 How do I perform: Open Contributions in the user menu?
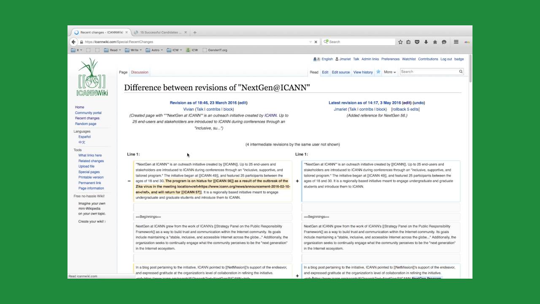click(x=428, y=59)
